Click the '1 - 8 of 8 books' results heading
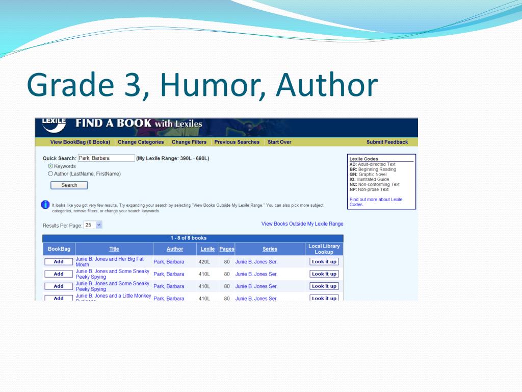The width and height of the screenshot is (522, 392). point(189,238)
